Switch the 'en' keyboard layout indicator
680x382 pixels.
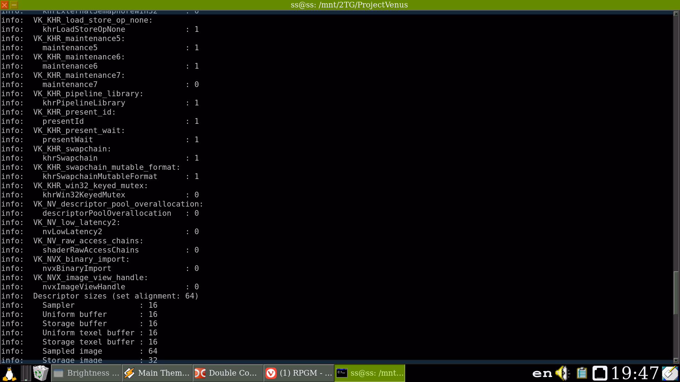542,373
